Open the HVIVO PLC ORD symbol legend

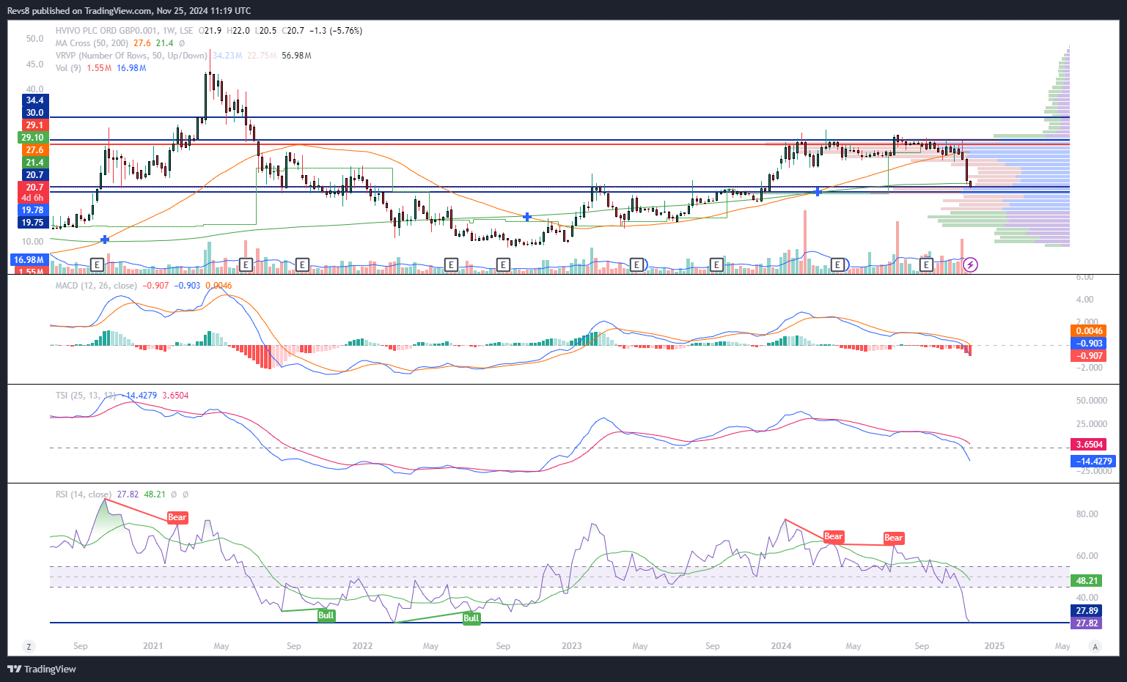coord(125,31)
